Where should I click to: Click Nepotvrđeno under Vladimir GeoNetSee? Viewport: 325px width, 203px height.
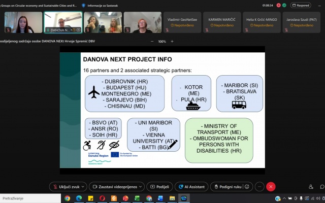(x=182, y=25)
